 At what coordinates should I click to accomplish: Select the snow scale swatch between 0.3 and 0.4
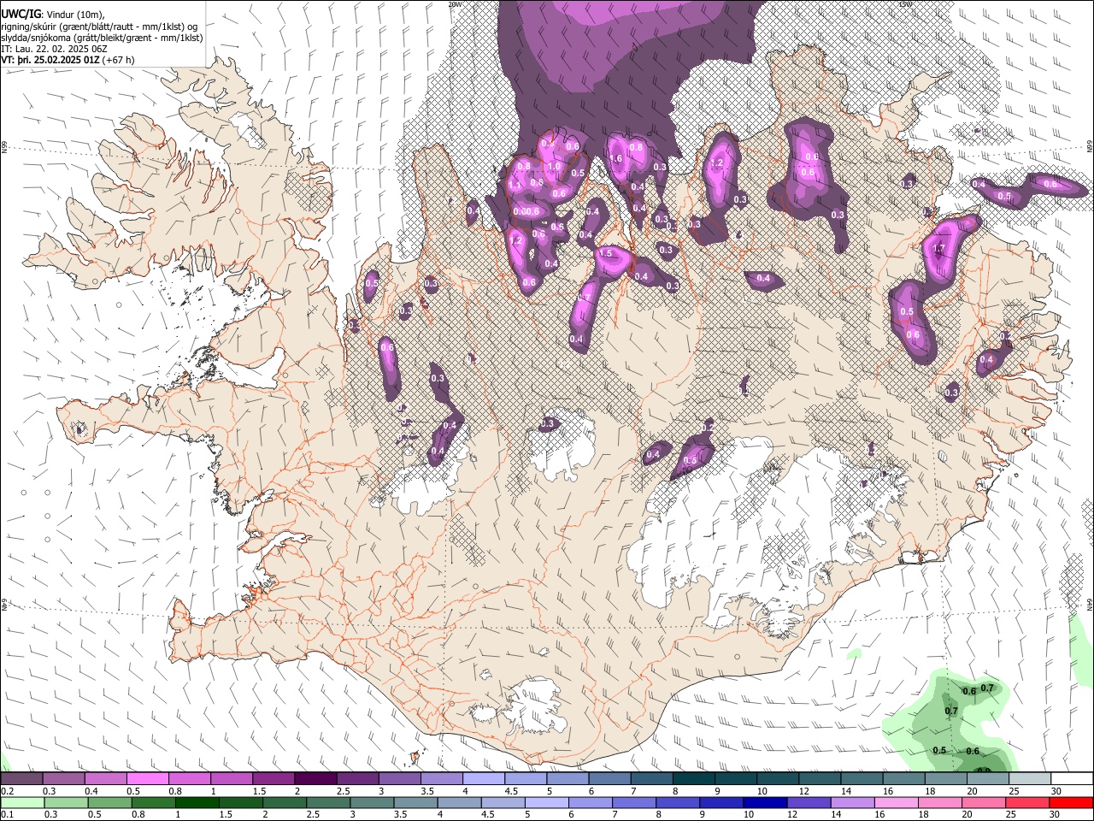click(63, 779)
